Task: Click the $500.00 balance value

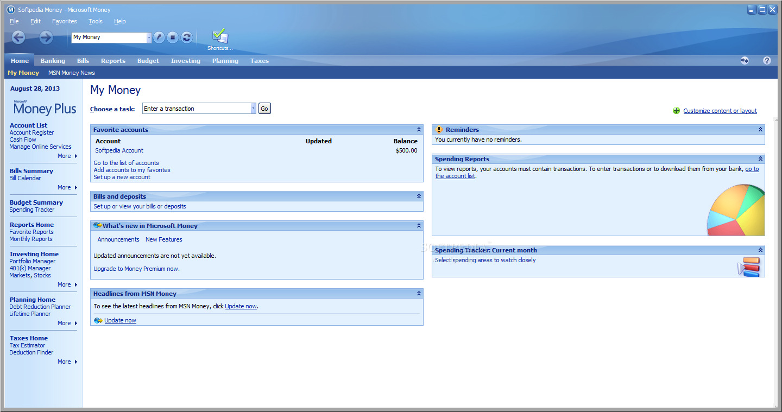Action: 407,150
